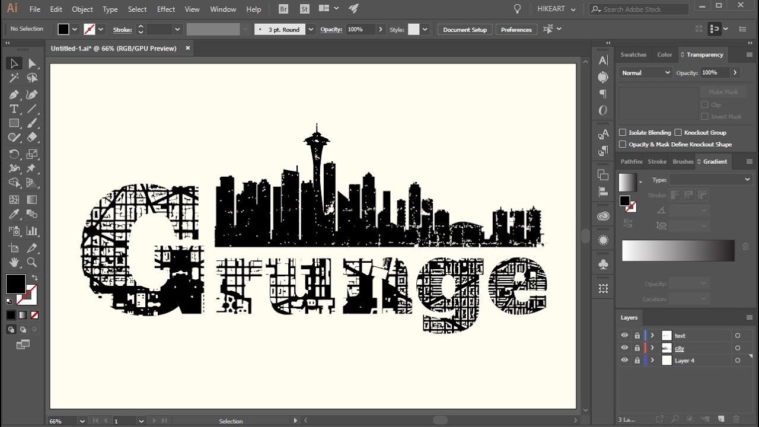
Task: Activate the Rotate tool
Action: (14, 154)
